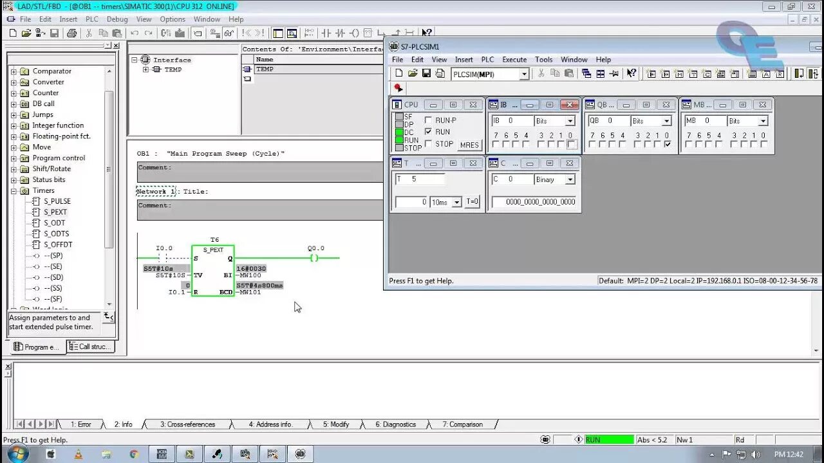Open Binary format dropdown in counter window
This screenshot has height=463, width=824.
click(x=570, y=179)
